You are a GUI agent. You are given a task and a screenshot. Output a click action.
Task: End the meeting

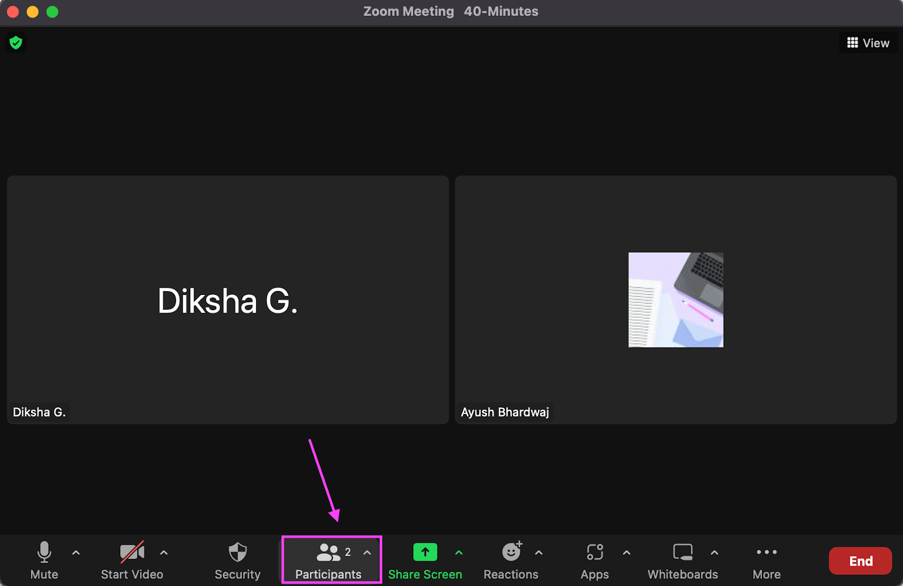pos(860,561)
